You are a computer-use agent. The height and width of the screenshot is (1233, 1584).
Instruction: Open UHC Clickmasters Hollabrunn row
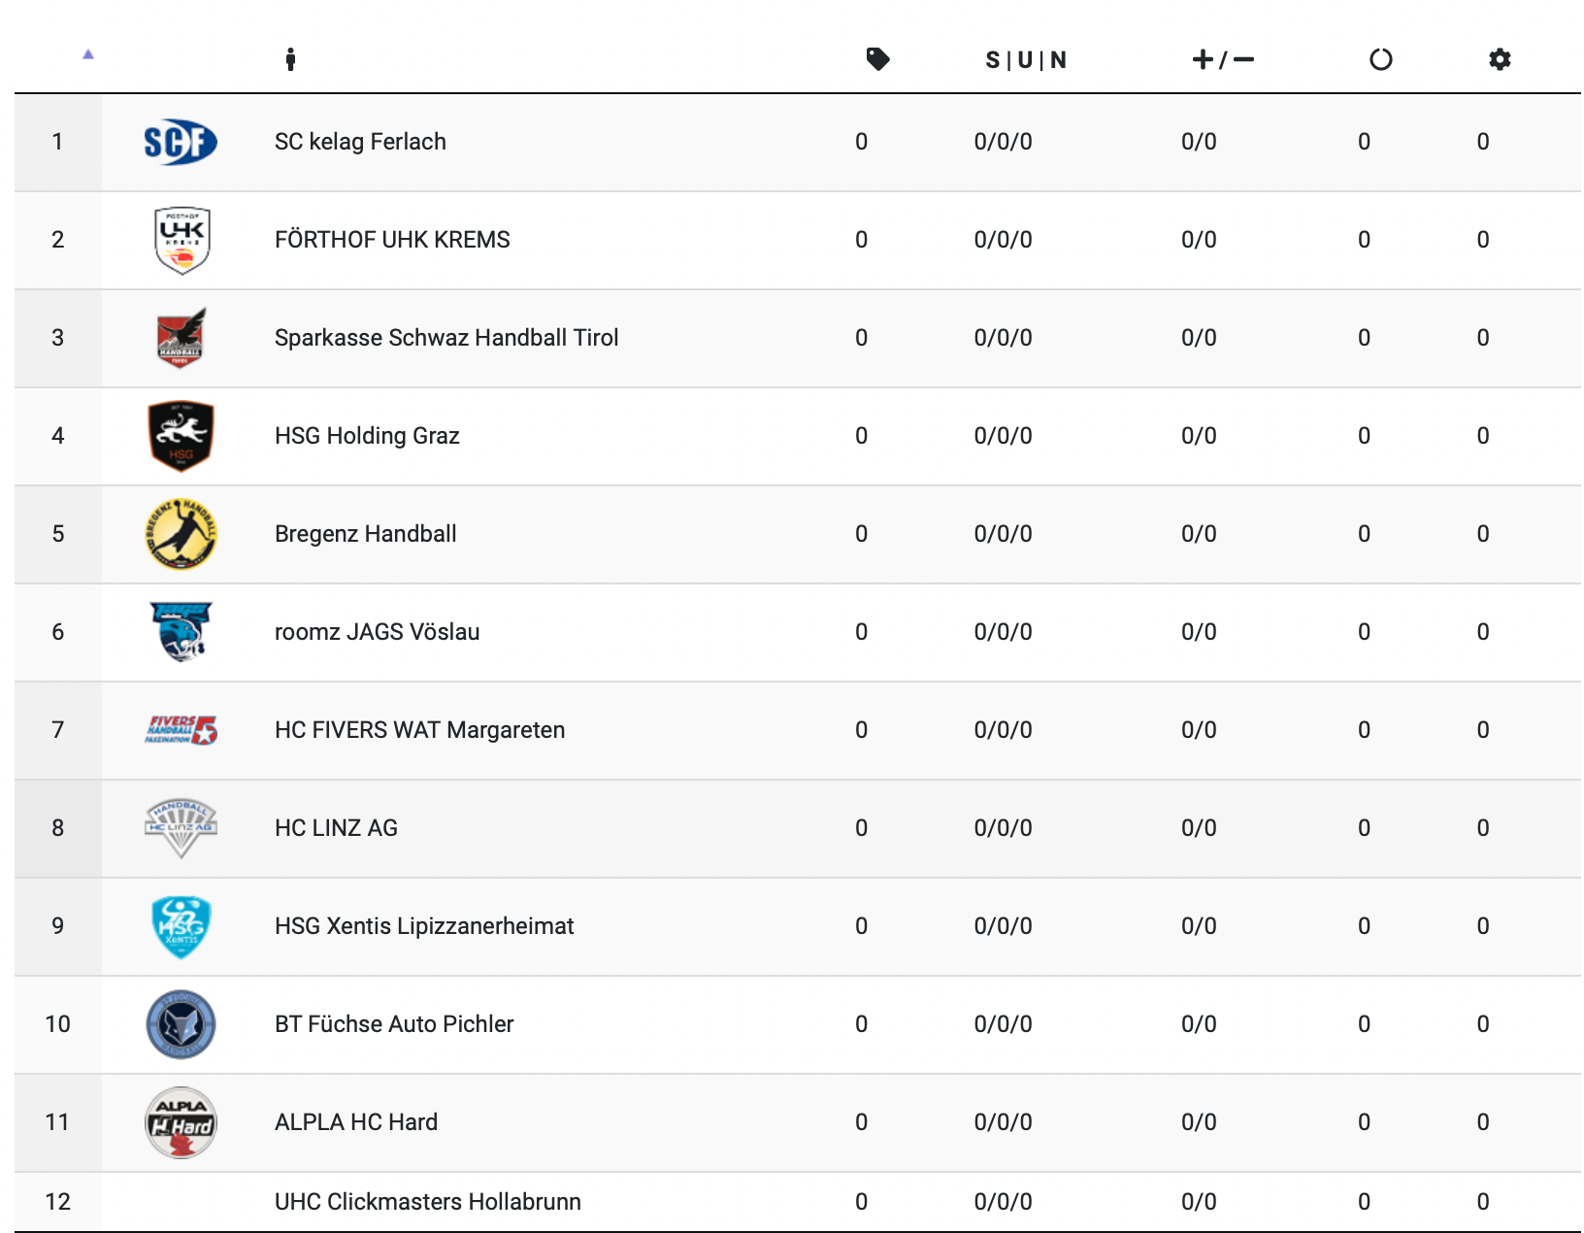coord(798,1202)
